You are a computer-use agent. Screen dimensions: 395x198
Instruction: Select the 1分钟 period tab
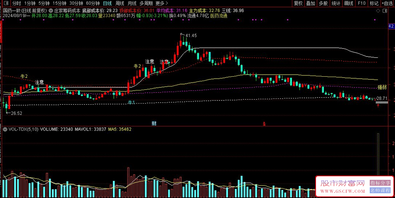(30, 3)
